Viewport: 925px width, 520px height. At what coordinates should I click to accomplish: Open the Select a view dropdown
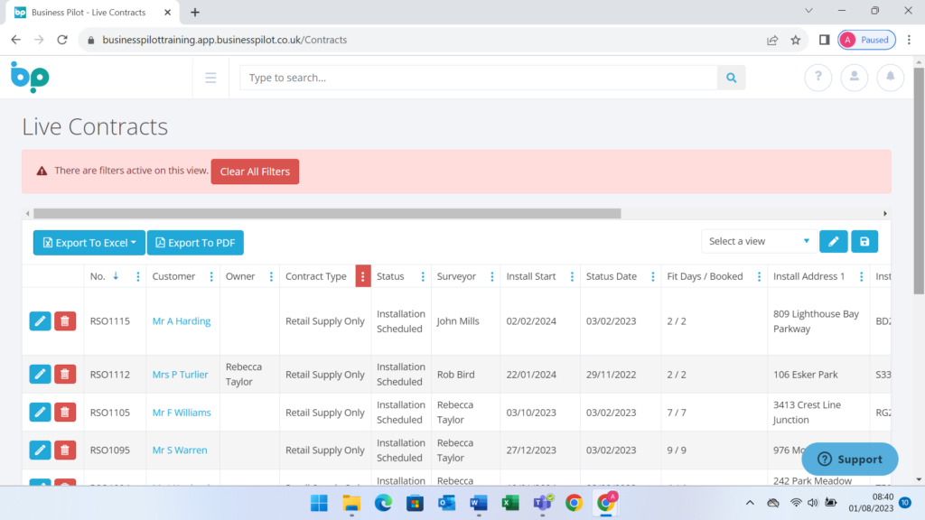coord(758,241)
